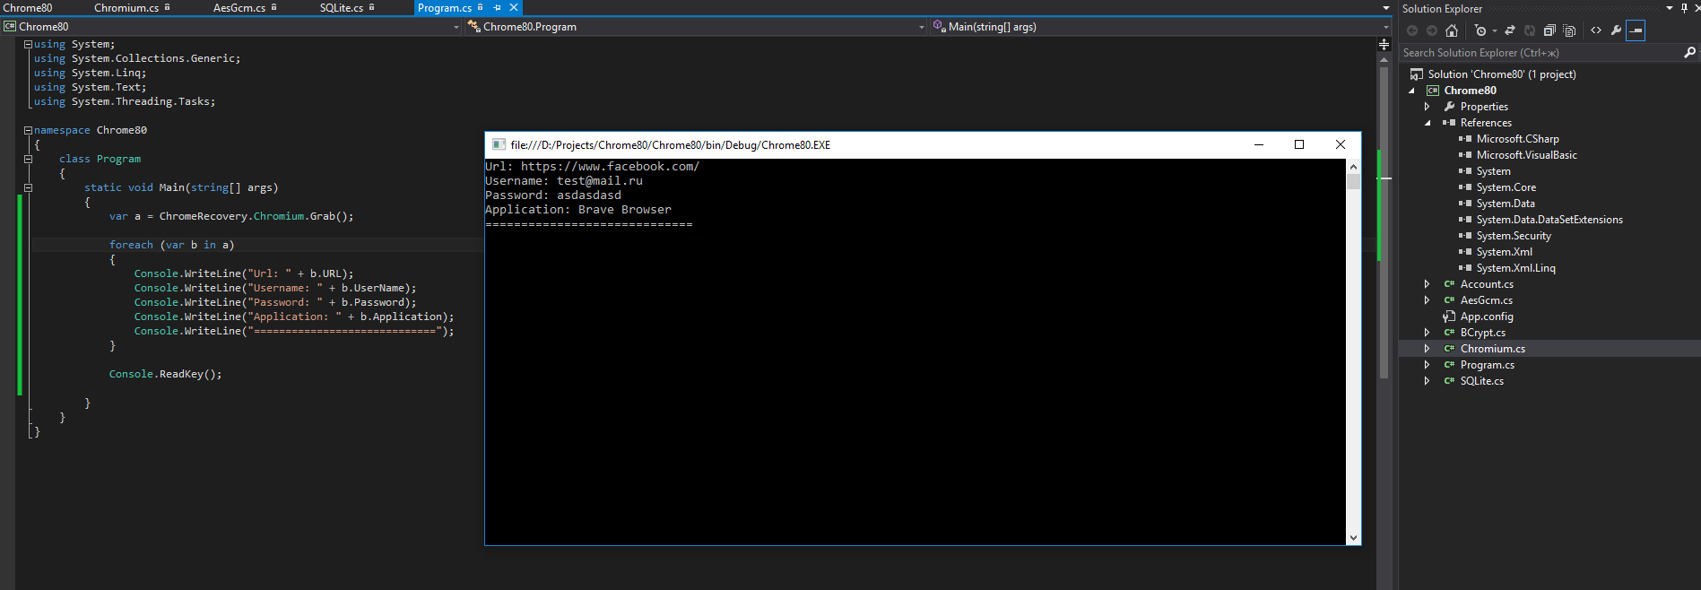Click console scrollbar up arrow
Viewport: 1701px width, 590px height.
point(1353,167)
